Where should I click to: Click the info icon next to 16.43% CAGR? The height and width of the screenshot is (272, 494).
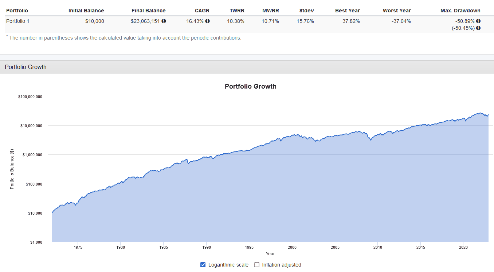[208, 21]
